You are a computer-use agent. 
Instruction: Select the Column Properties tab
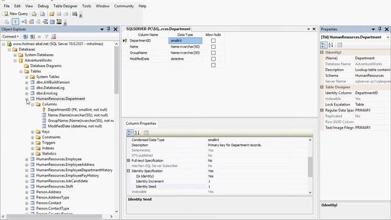point(141,123)
